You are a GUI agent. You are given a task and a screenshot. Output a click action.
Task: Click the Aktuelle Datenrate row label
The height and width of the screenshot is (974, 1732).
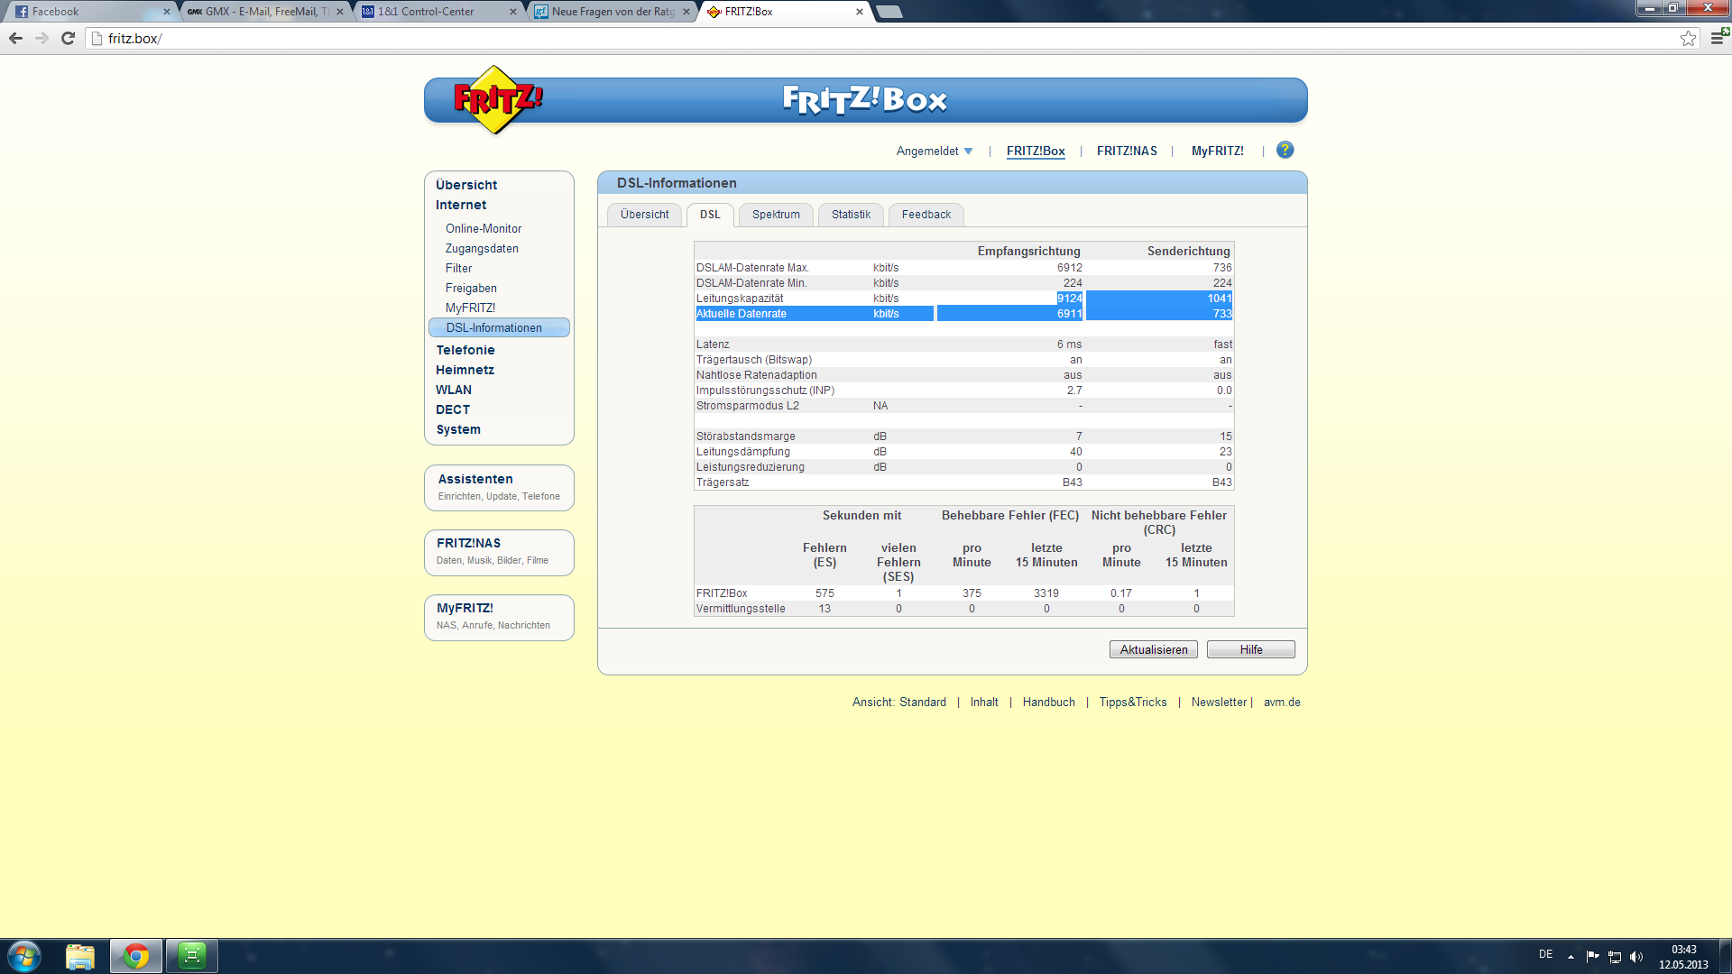pos(742,314)
